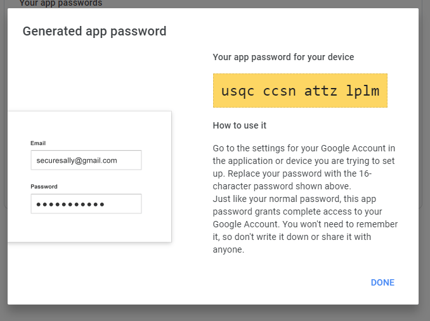Click the 'How to use it' heading
430x321 pixels.
[x=239, y=125]
